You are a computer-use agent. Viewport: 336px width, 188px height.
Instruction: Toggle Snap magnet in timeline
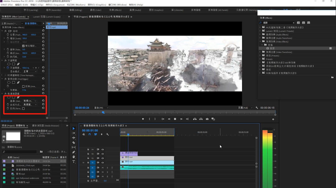[90, 134]
